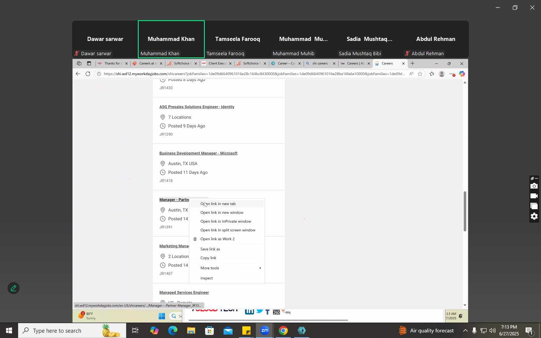The height and width of the screenshot is (338, 541).
Task: Click Zoom screenshot camera icon
Action: coord(534,186)
